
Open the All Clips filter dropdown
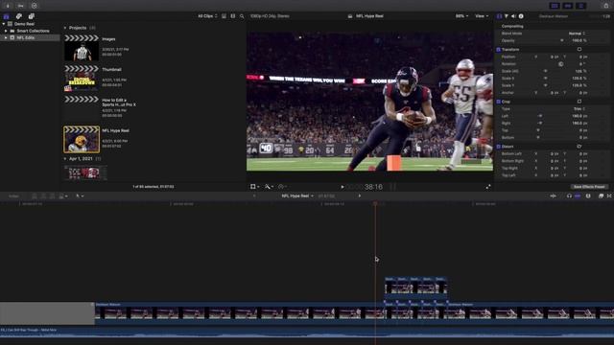coord(207,16)
